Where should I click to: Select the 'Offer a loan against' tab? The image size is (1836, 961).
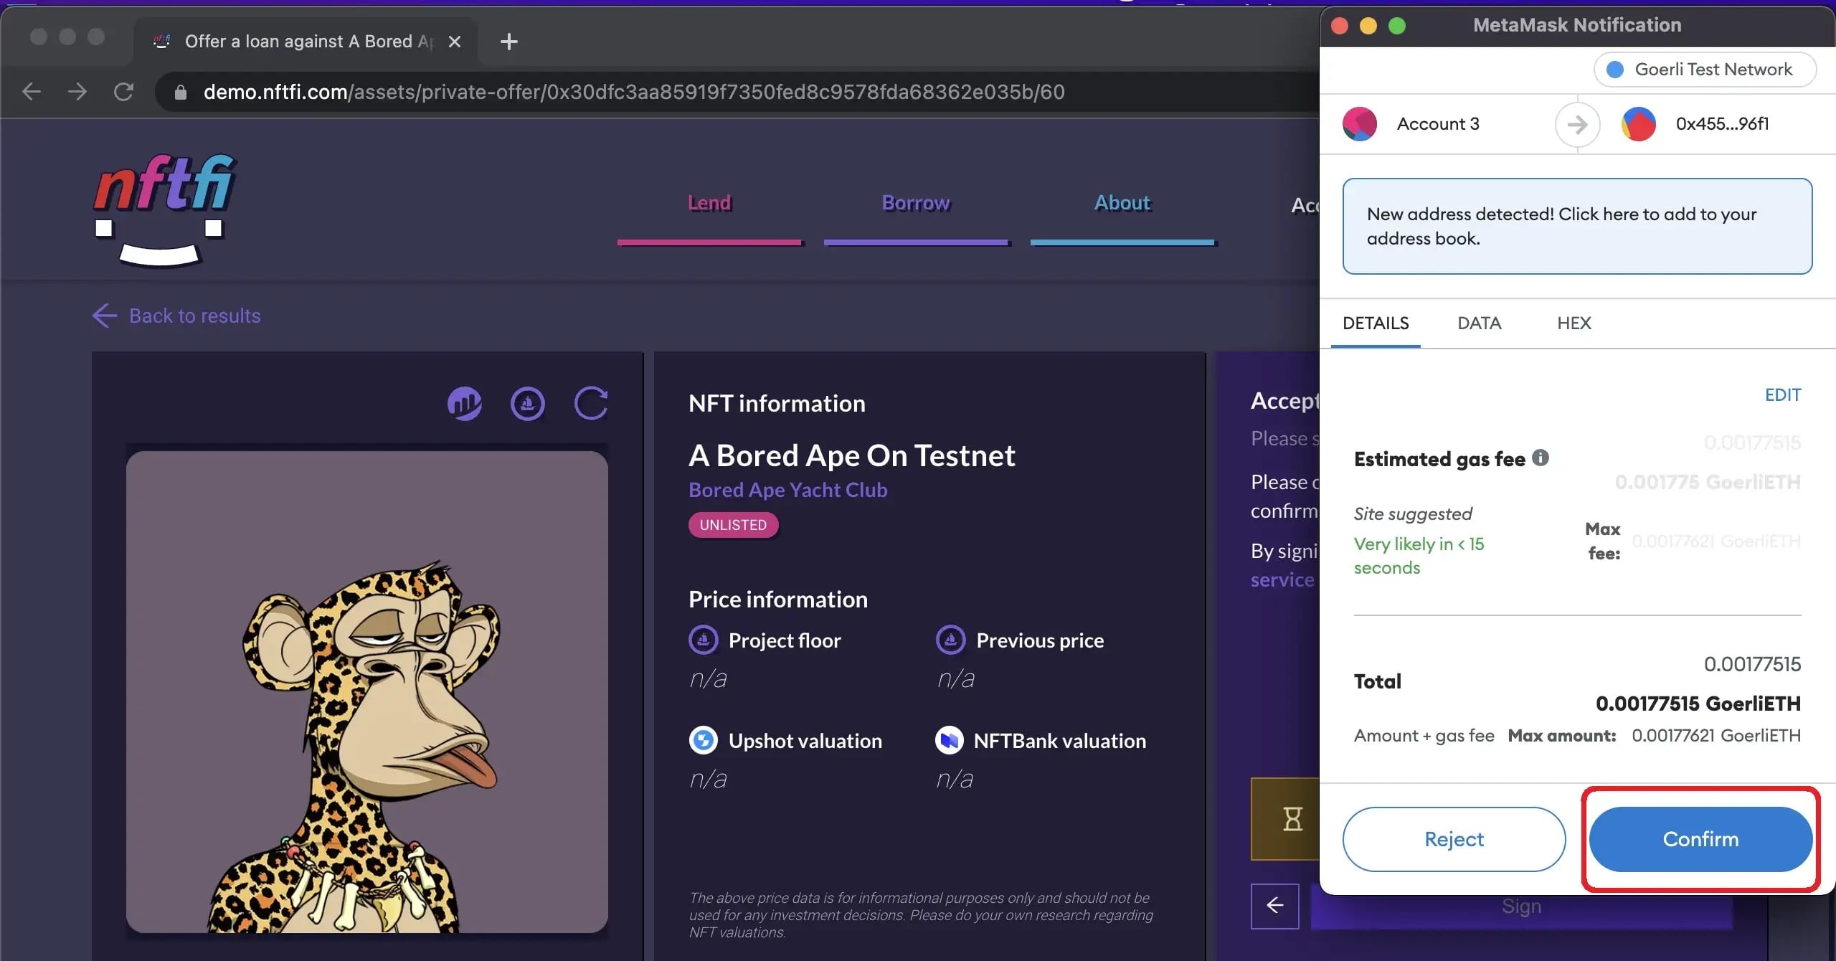pyautogui.click(x=306, y=42)
